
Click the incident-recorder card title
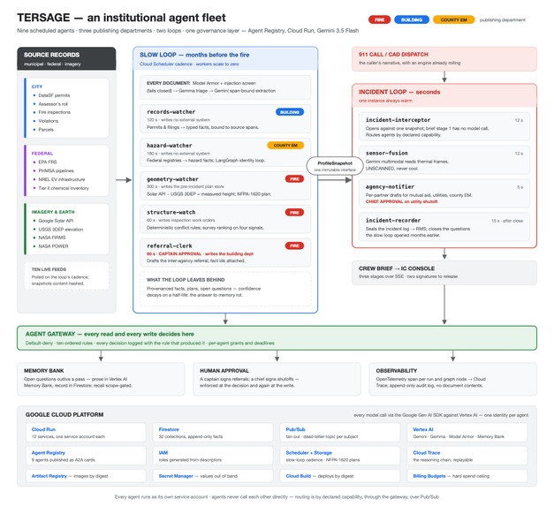click(393, 221)
